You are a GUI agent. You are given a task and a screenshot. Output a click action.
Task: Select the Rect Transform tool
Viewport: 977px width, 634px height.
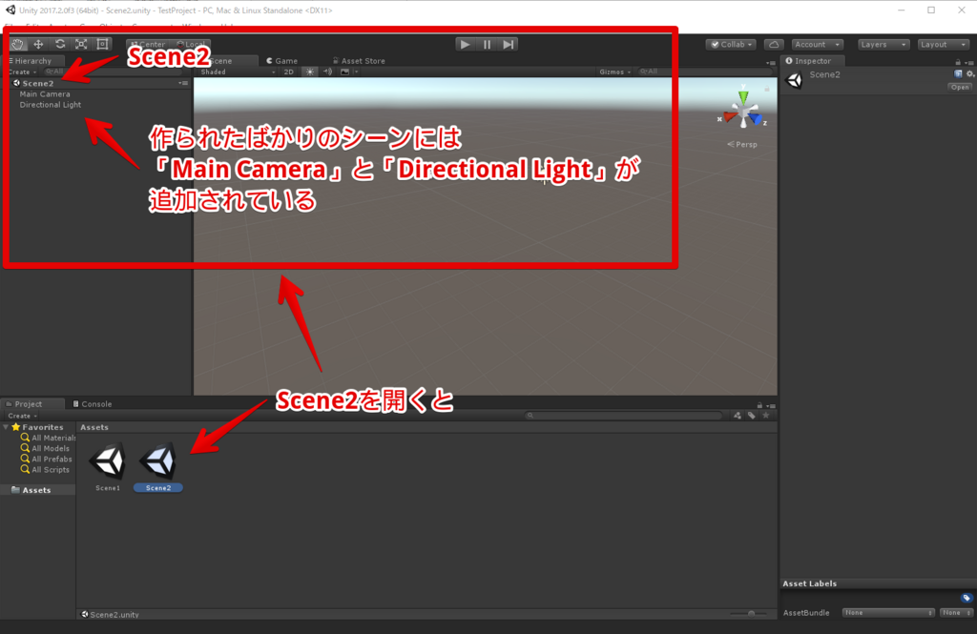(x=102, y=44)
